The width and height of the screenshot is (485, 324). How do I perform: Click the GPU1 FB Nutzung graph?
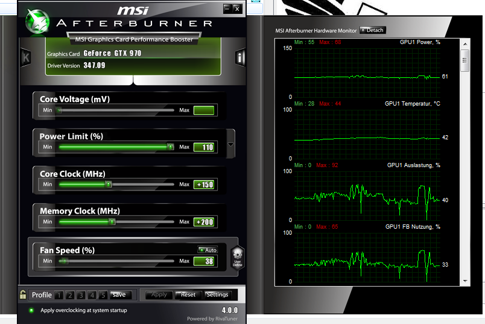367,257
